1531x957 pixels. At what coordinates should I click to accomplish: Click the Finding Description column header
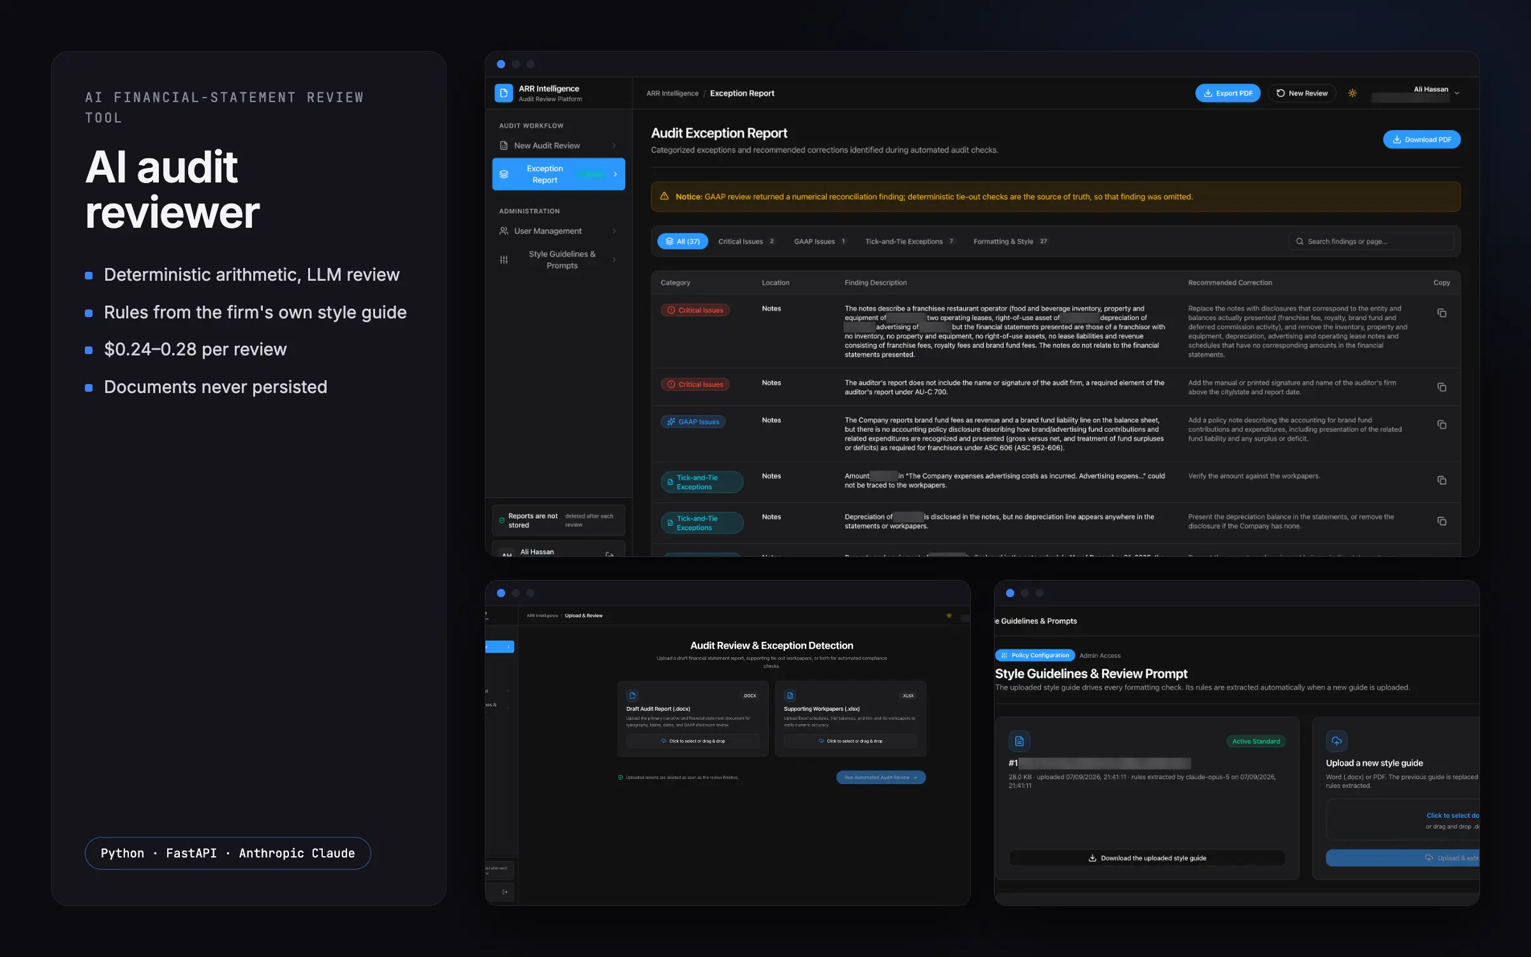click(875, 283)
